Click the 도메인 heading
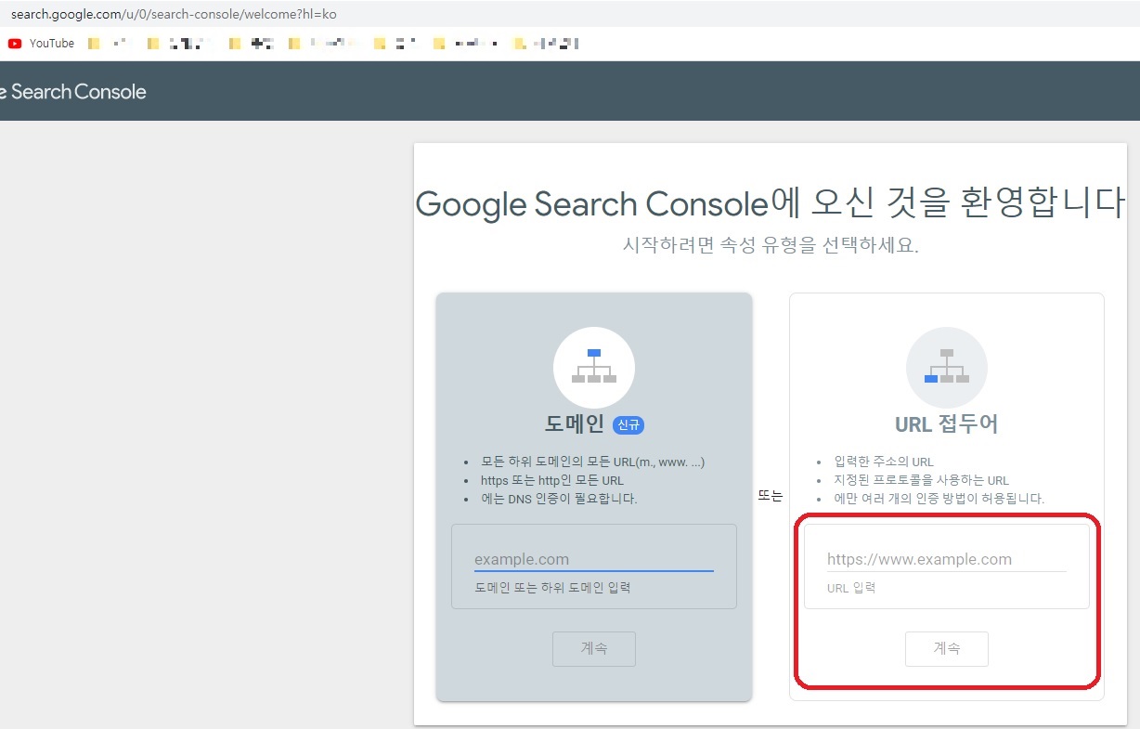1140x729 pixels. [x=575, y=424]
